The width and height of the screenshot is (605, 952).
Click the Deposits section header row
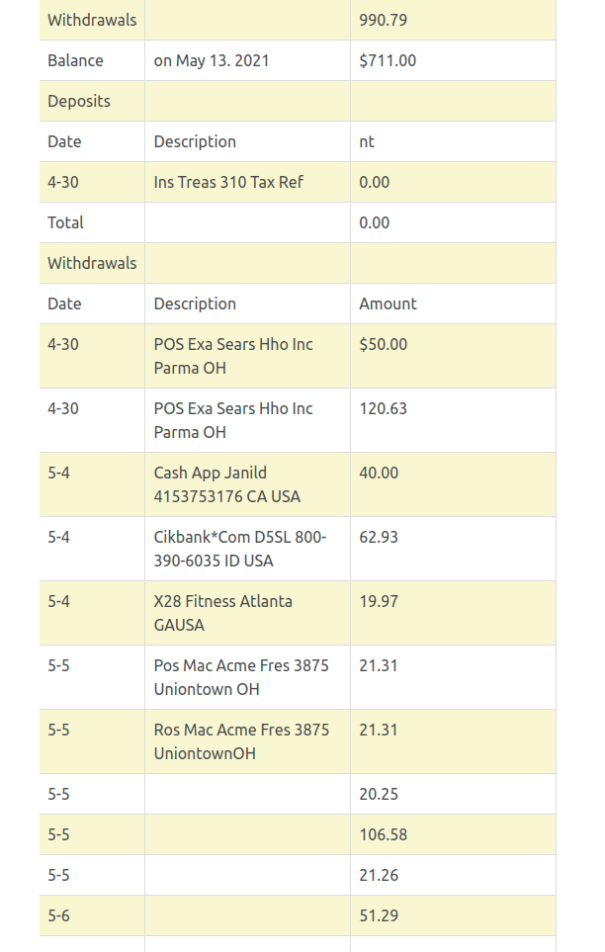click(79, 101)
